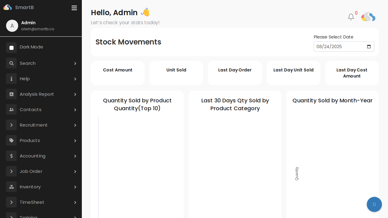Expand the Recruitment menu chevron

coord(75,125)
